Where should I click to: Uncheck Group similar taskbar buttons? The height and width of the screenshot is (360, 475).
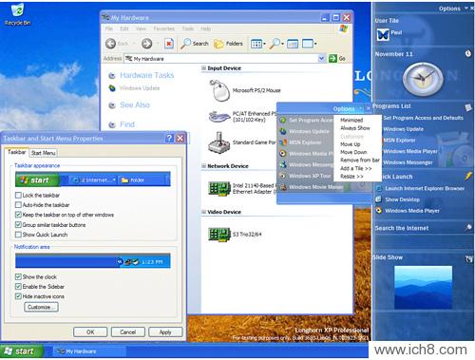18,225
